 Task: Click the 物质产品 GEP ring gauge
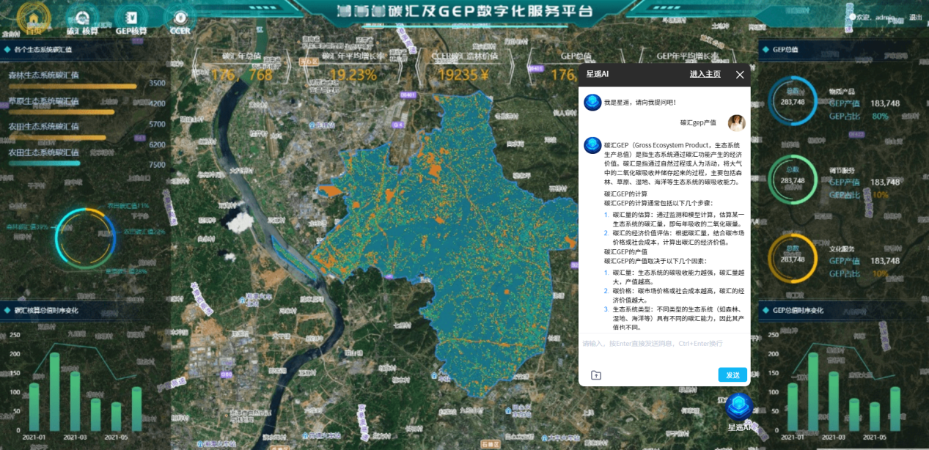pos(793,101)
